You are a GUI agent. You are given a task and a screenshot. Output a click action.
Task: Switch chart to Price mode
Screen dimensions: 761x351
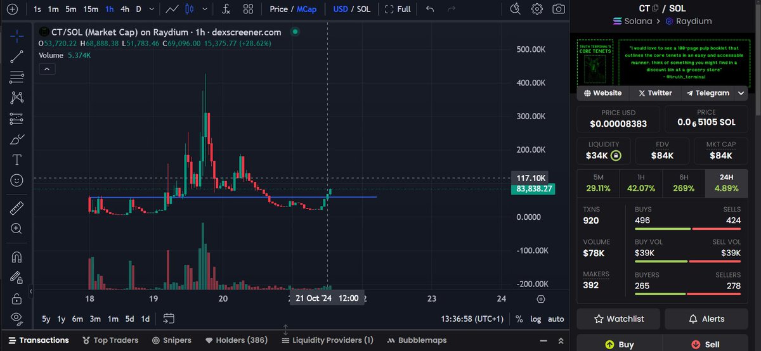coord(278,9)
